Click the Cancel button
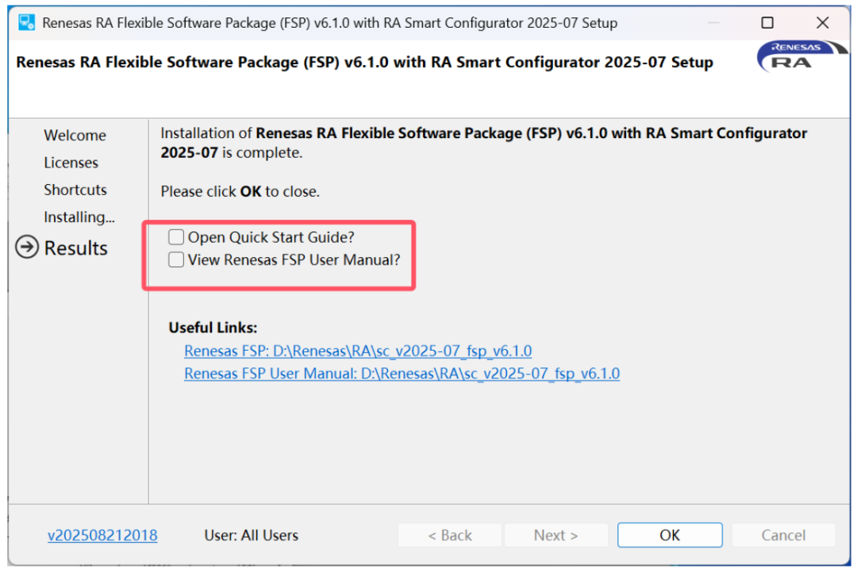Image resolution: width=857 pixels, height=572 pixels. pos(783,536)
